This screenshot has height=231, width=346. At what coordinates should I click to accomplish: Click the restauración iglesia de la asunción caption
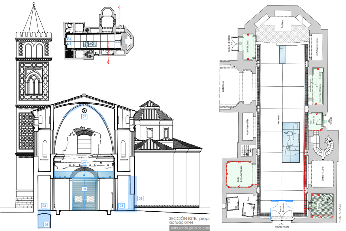(190, 228)
